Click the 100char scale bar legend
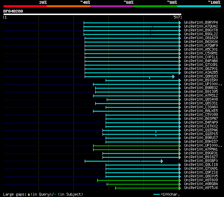This screenshot has height=197, width=224. coord(167,194)
